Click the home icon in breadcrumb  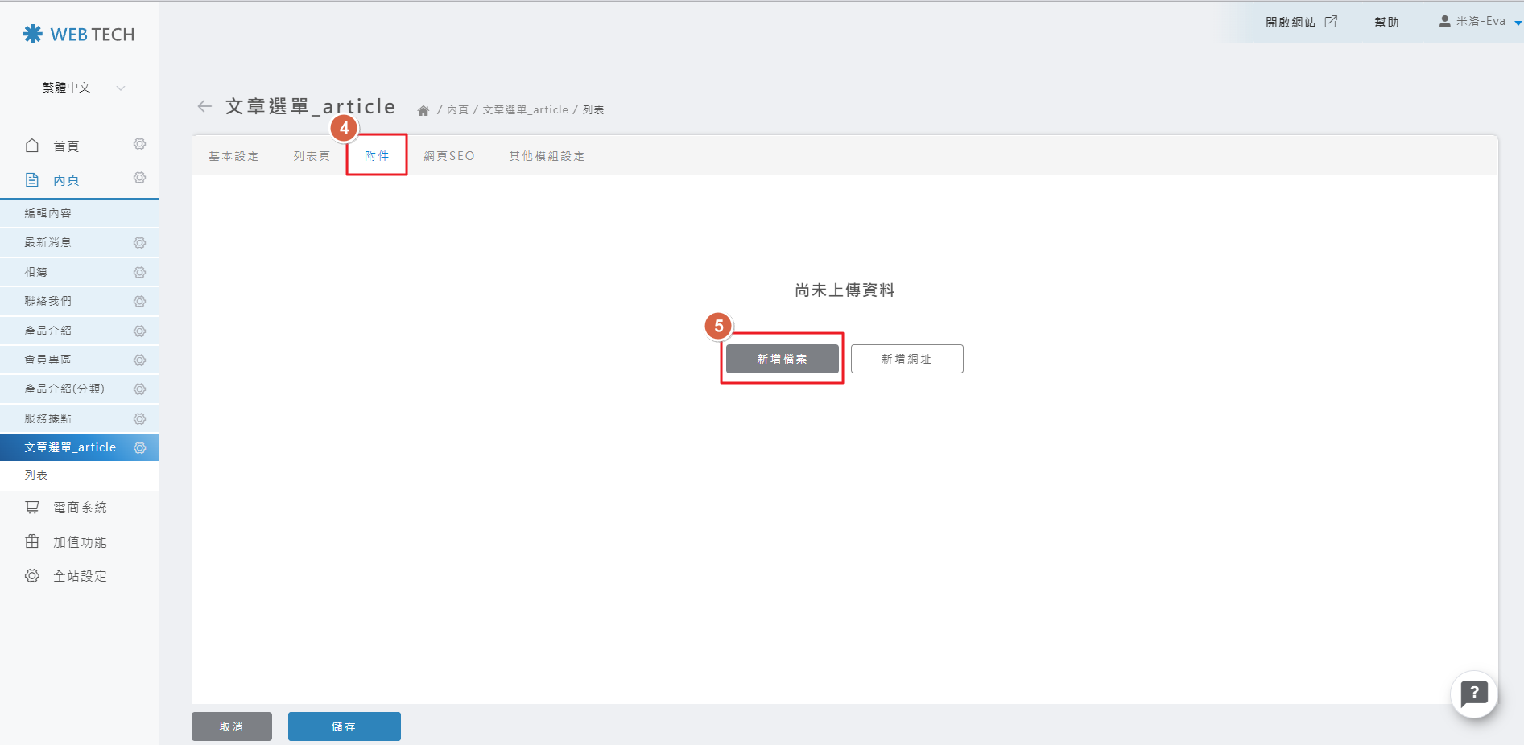click(423, 110)
